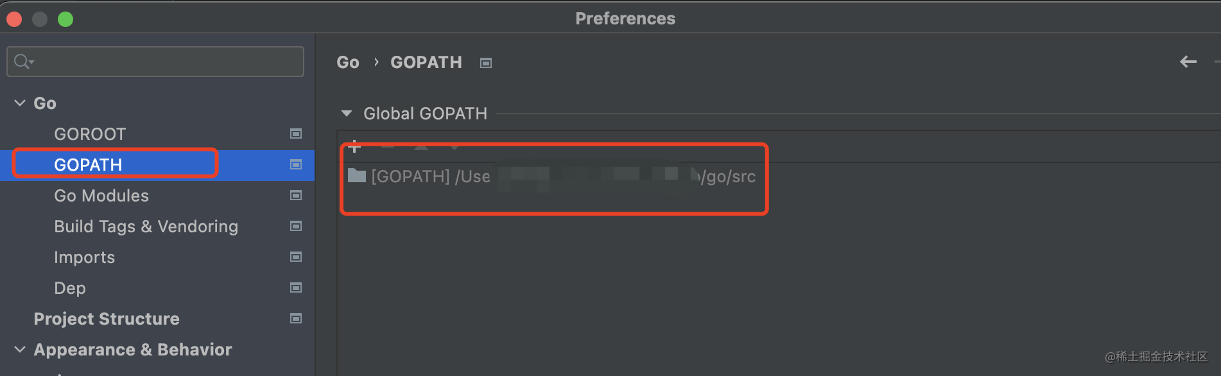
Task: Click the Go breadcrumb link
Action: click(x=348, y=62)
